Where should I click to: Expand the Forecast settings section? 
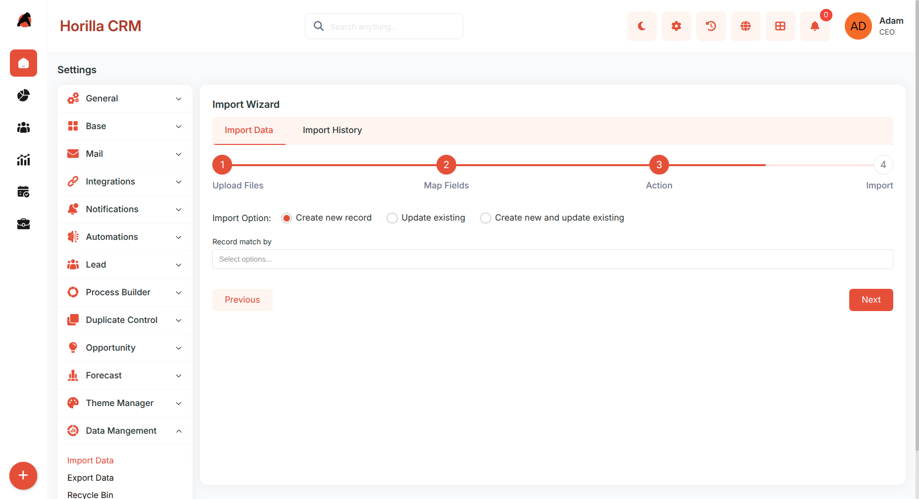[x=125, y=375]
